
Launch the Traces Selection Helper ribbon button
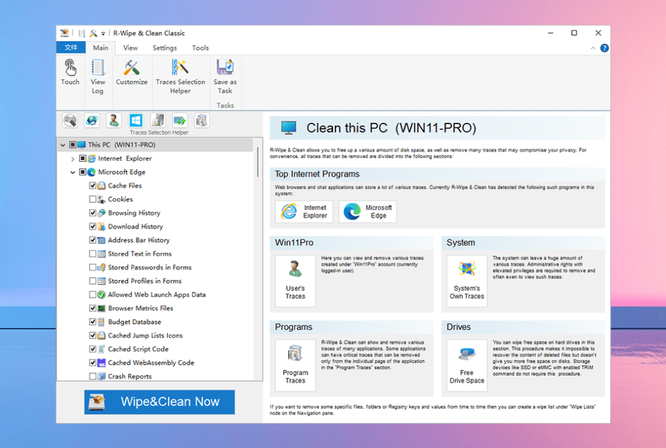[180, 77]
